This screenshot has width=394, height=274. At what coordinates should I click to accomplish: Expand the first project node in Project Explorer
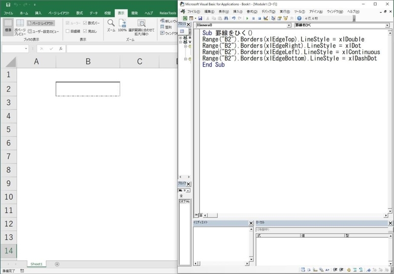[180, 38]
